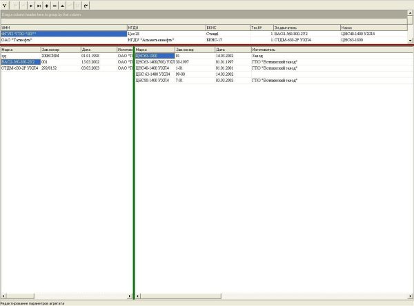The image size is (414, 306).
Task: Select ЦНС63-1400(700) УХЛ row
Action: pyautogui.click(x=274, y=62)
